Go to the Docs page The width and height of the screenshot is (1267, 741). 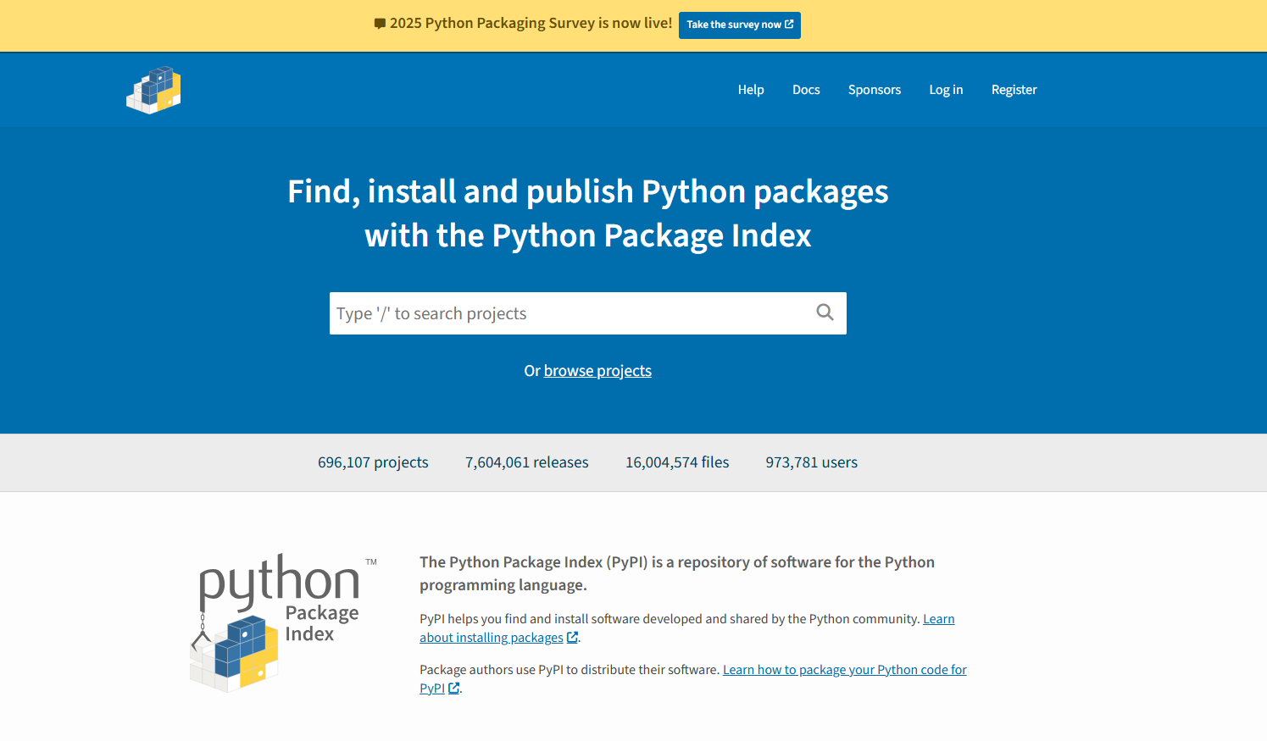(806, 90)
